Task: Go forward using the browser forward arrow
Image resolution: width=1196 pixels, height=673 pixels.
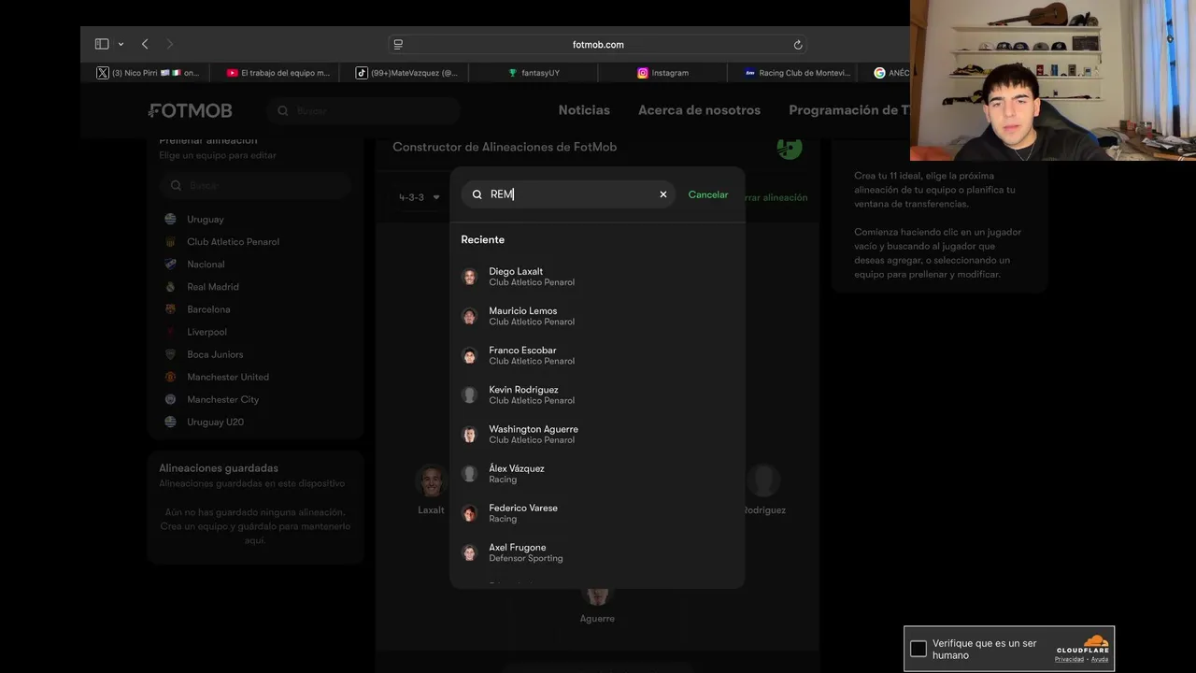Action: tap(169, 44)
